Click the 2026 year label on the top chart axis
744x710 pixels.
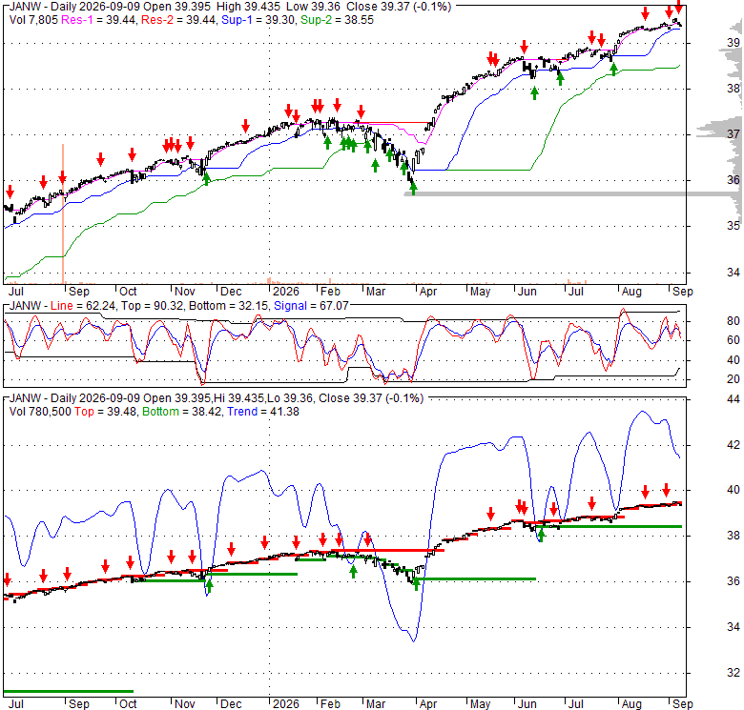pos(286,292)
